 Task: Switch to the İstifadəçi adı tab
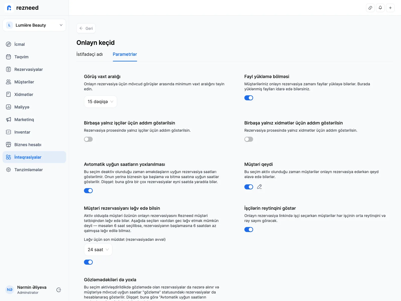pos(89,54)
